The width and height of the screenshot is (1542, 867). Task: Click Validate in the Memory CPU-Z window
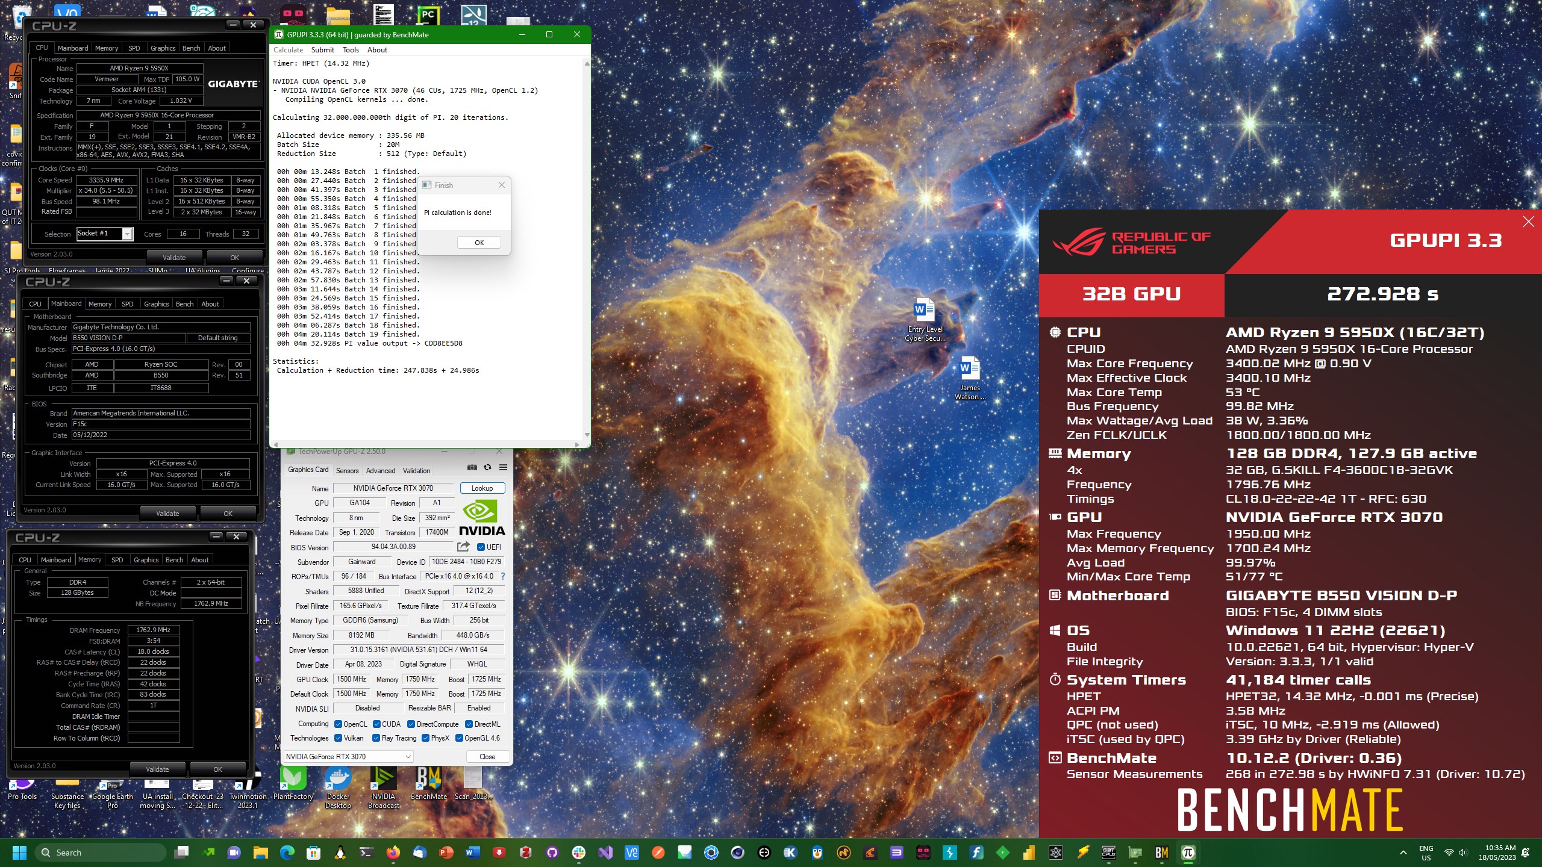(157, 769)
